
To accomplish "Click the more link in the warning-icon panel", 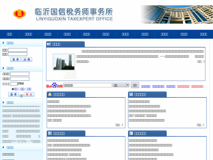I will (119, 125).
